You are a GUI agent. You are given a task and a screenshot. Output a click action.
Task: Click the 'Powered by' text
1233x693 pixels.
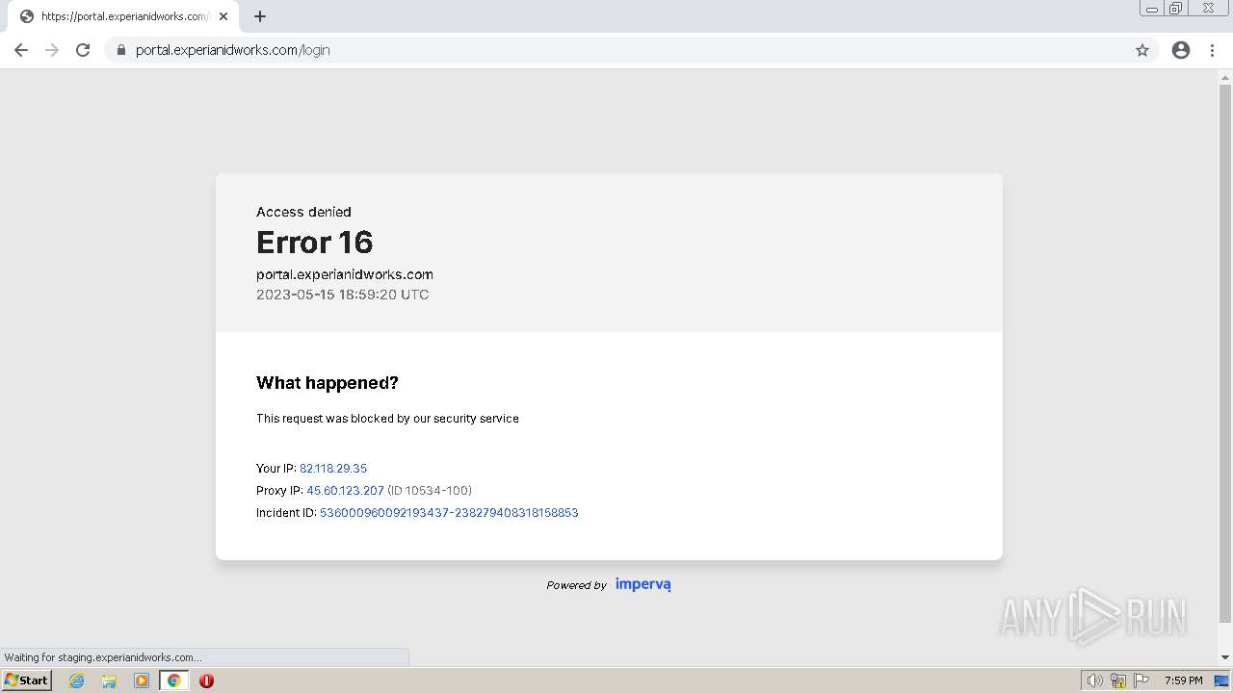[576, 585]
